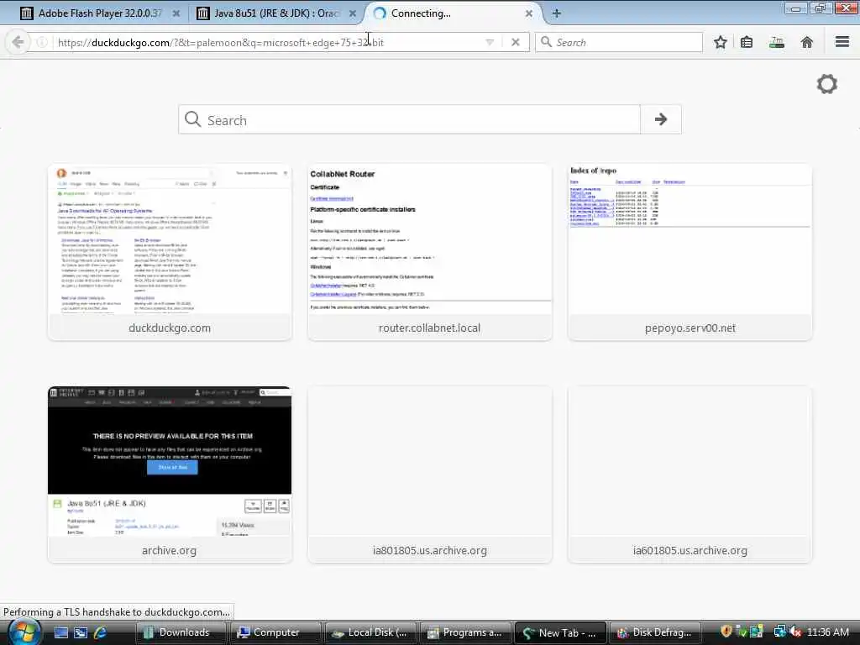
Task: Close the Connecting... tab
Action: coord(529,13)
